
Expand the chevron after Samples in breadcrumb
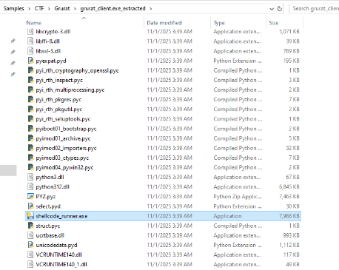(29, 9)
